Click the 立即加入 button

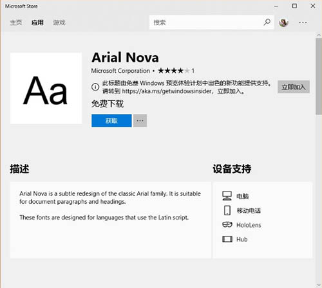tap(294, 87)
